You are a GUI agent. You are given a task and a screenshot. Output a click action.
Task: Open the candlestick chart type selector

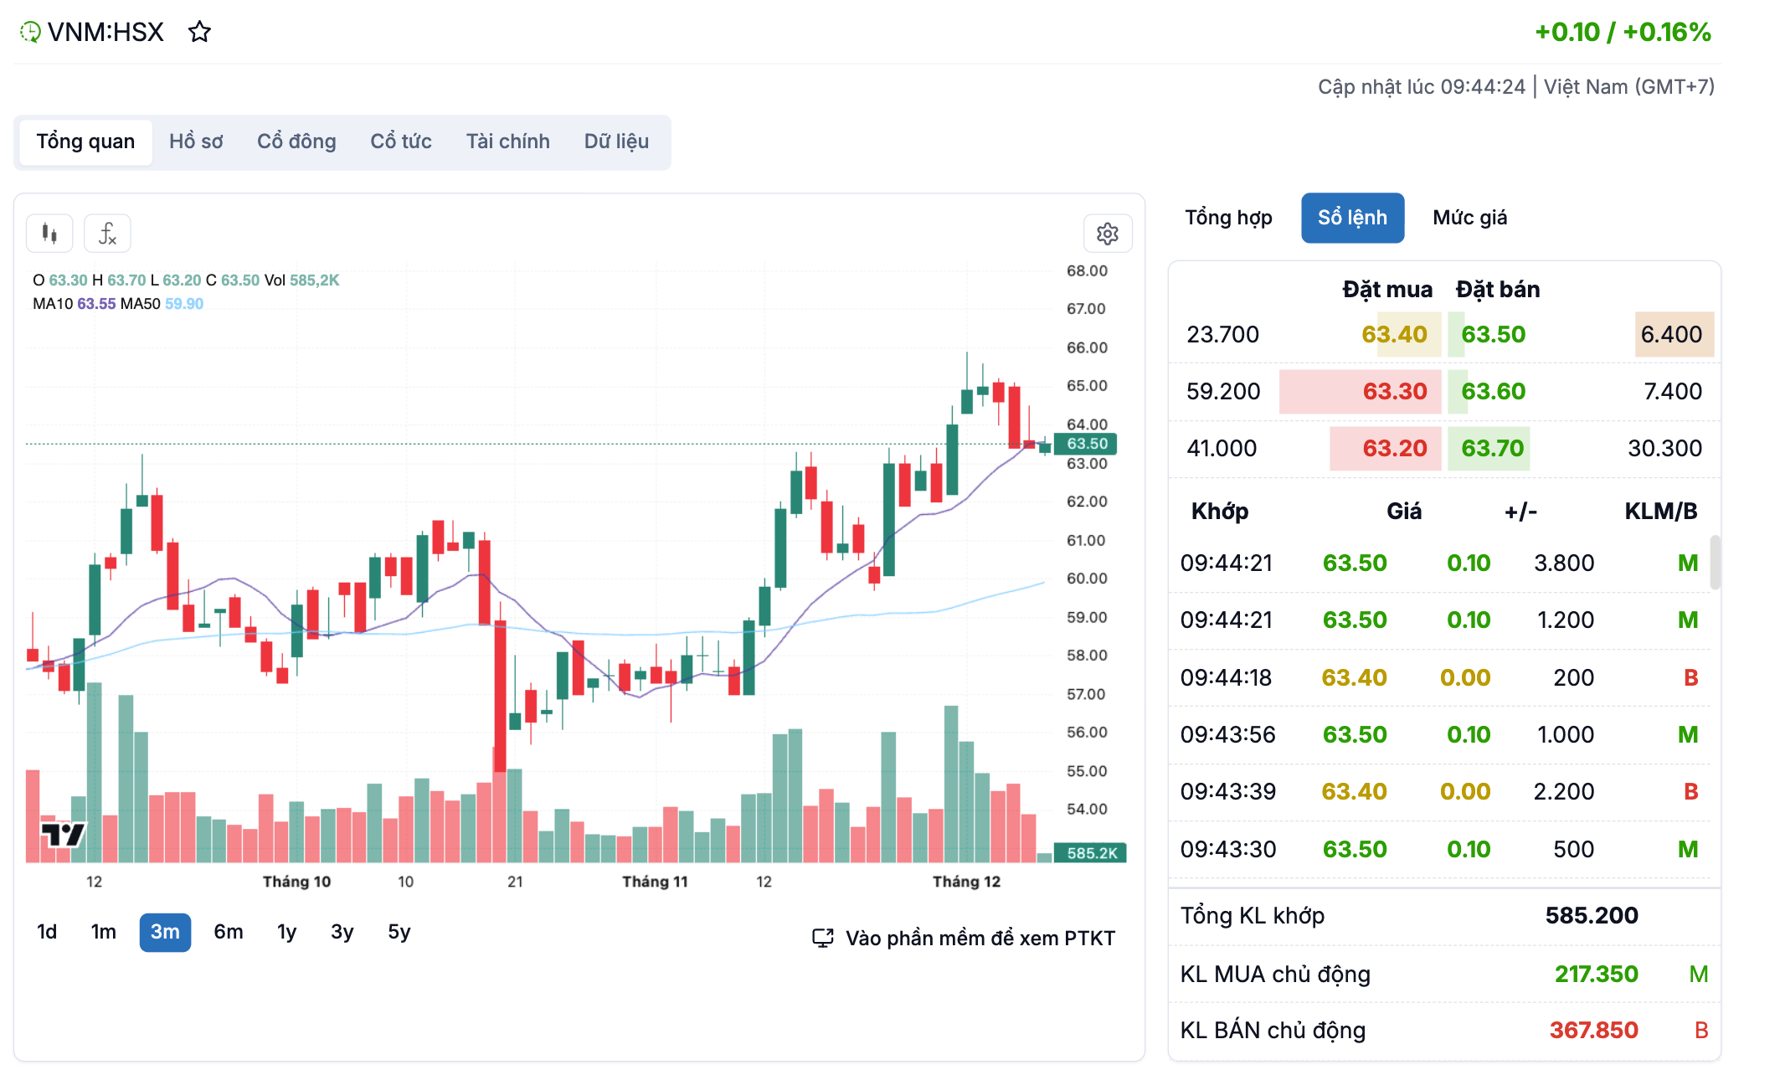[x=49, y=234]
